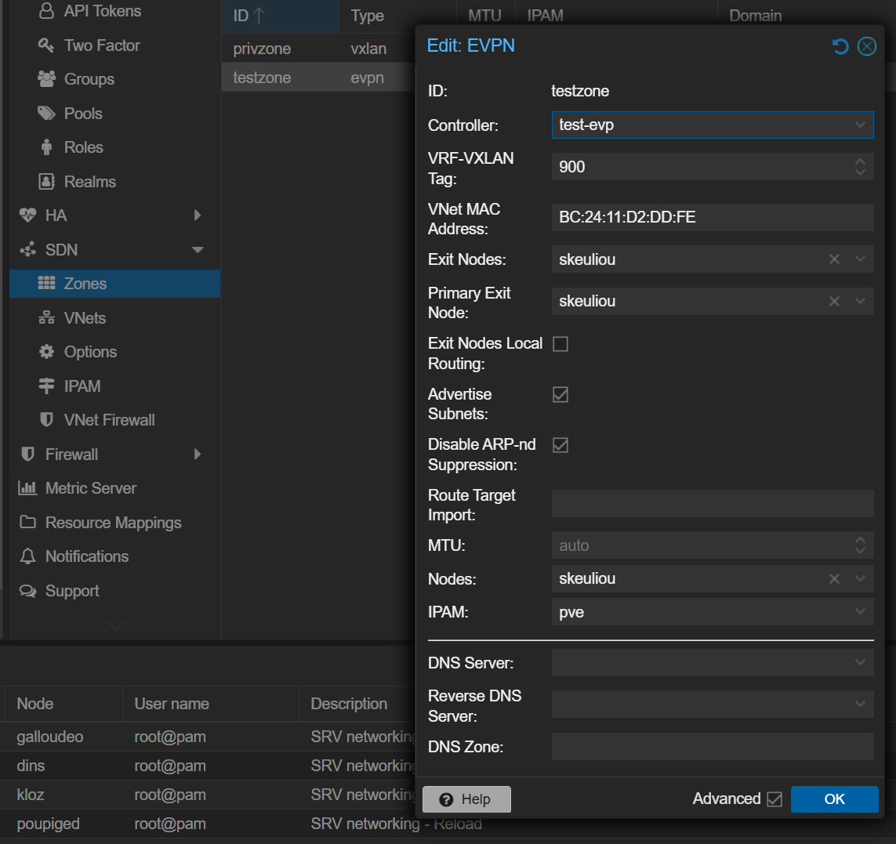
Task: Toggle Exit Nodes Local Routing checkbox
Action: pos(560,344)
